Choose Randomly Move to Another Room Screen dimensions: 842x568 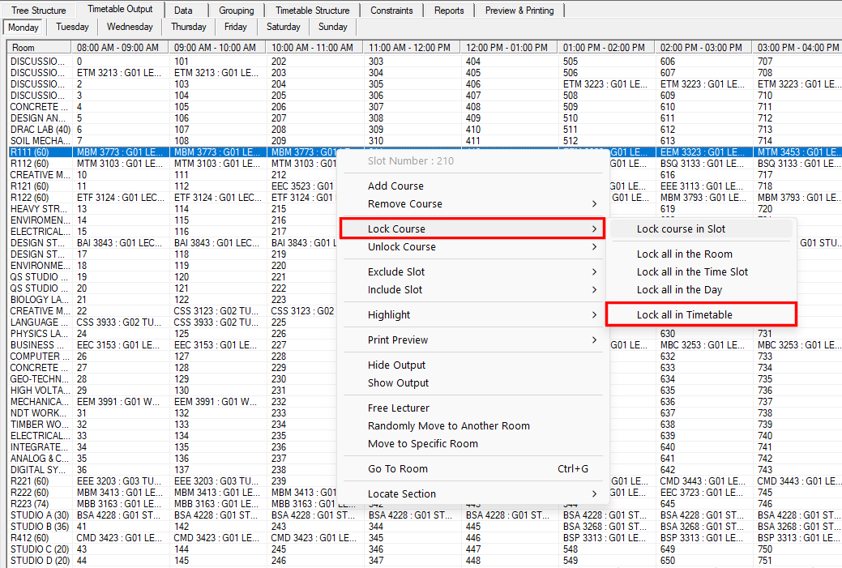pos(472,425)
